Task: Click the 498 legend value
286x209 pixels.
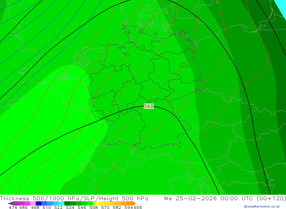Action: click(x=35, y=207)
